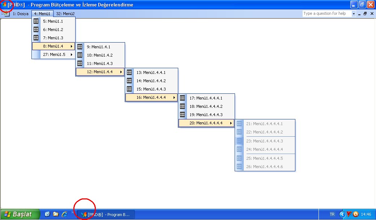The width and height of the screenshot is (376, 220).
Task: Click the TR language indicator
Action: (x=332, y=215)
